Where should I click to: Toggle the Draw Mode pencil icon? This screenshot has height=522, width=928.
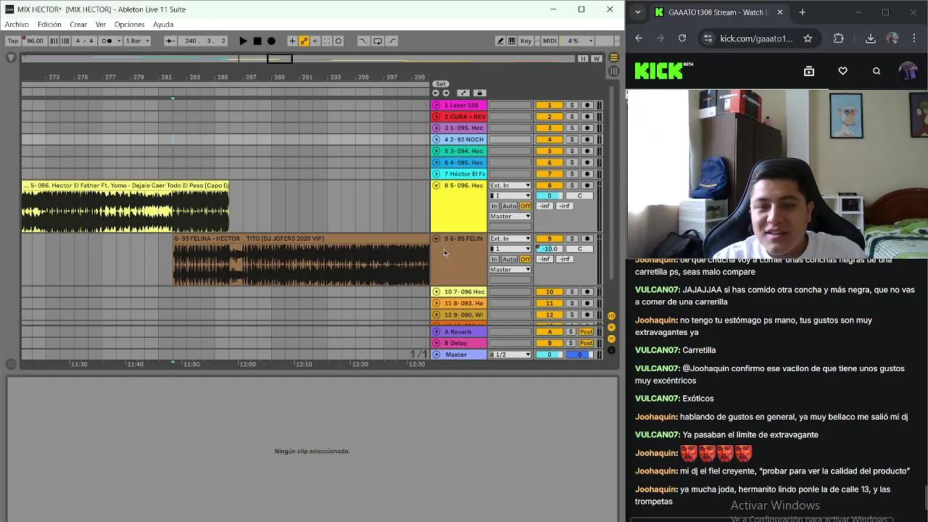[x=500, y=41]
